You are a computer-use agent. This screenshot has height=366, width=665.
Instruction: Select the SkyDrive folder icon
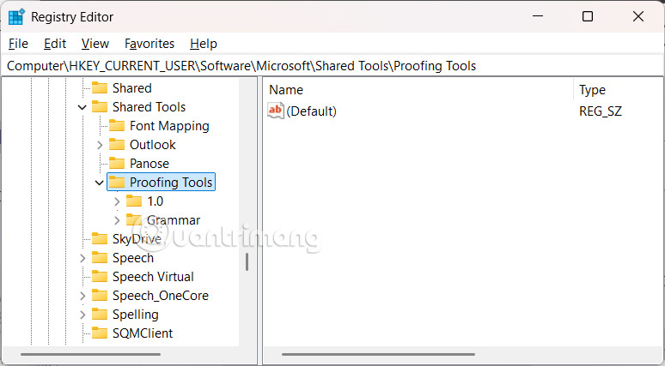point(100,239)
